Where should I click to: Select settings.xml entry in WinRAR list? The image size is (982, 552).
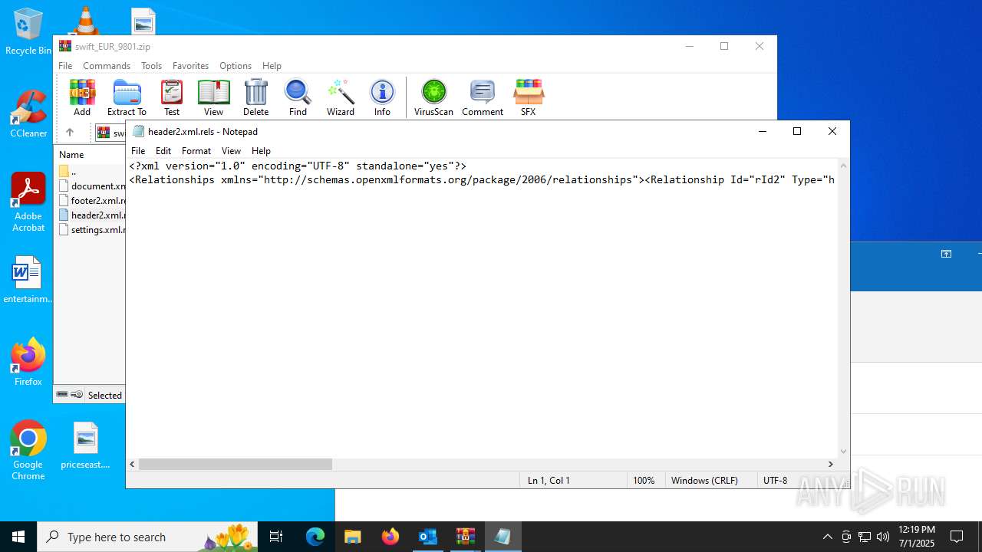click(91, 230)
